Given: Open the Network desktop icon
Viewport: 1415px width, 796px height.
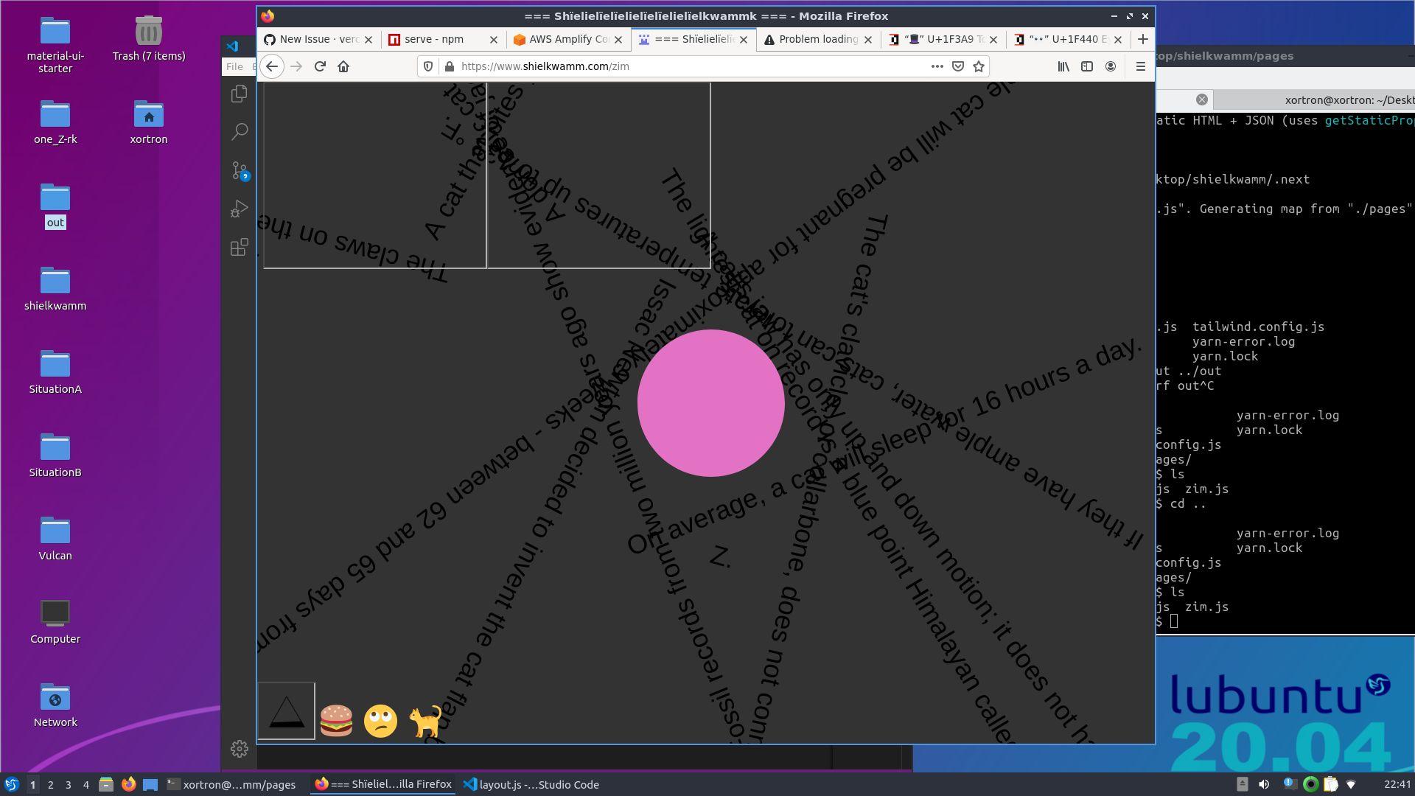Looking at the screenshot, I should click(55, 705).
